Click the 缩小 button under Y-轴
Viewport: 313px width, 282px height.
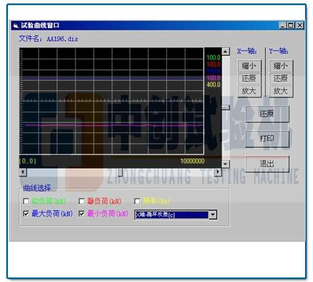281,66
